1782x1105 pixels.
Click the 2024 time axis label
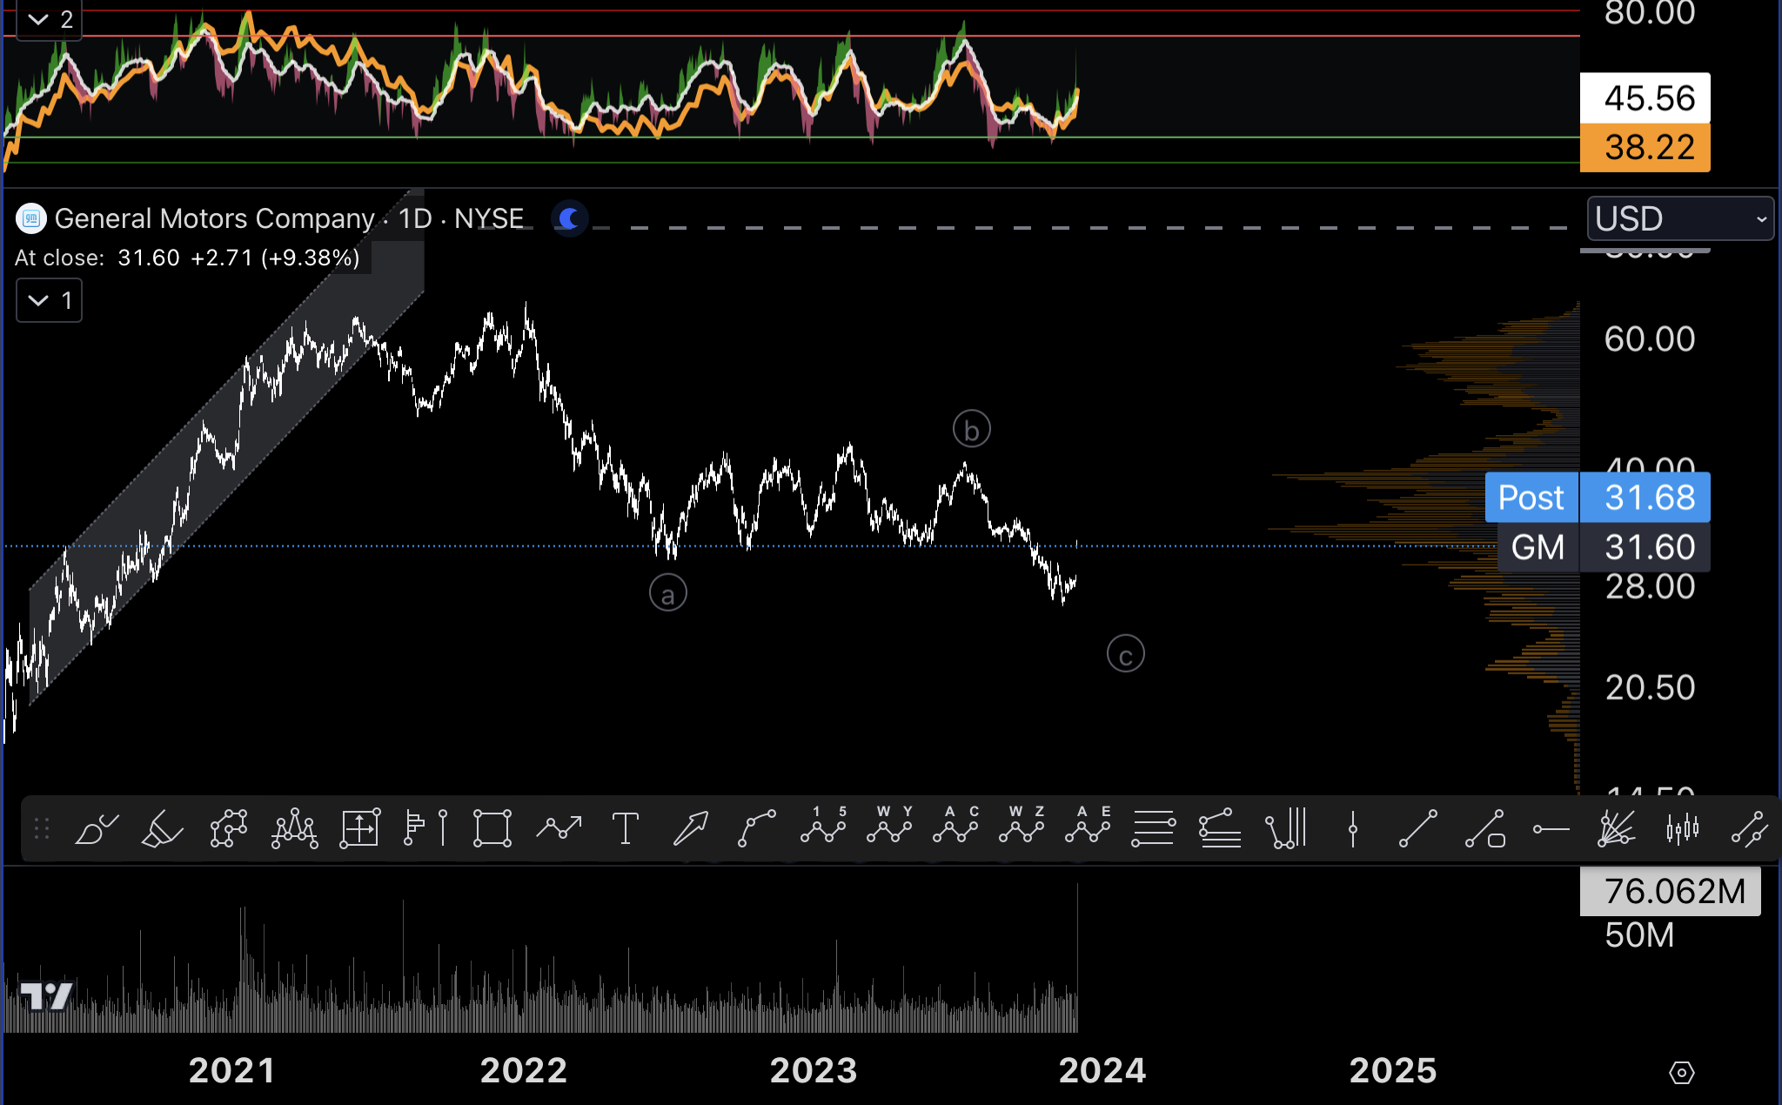(1102, 1070)
